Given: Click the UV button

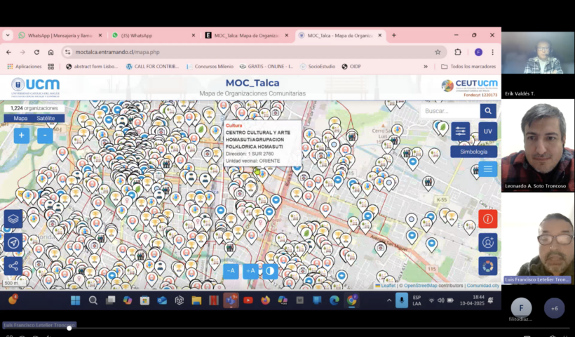Looking at the screenshot, I should 487,131.
